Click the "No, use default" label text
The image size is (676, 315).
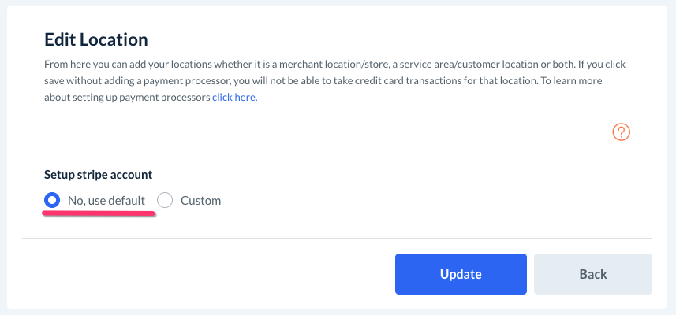[x=106, y=201]
